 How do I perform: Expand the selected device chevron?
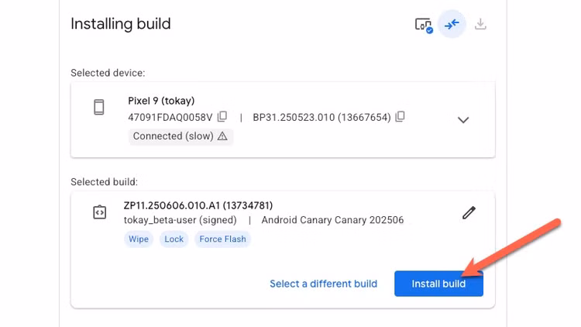463,120
